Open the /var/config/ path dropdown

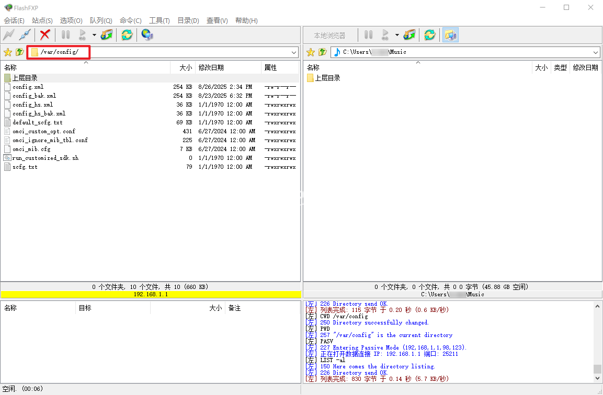pyautogui.click(x=294, y=52)
